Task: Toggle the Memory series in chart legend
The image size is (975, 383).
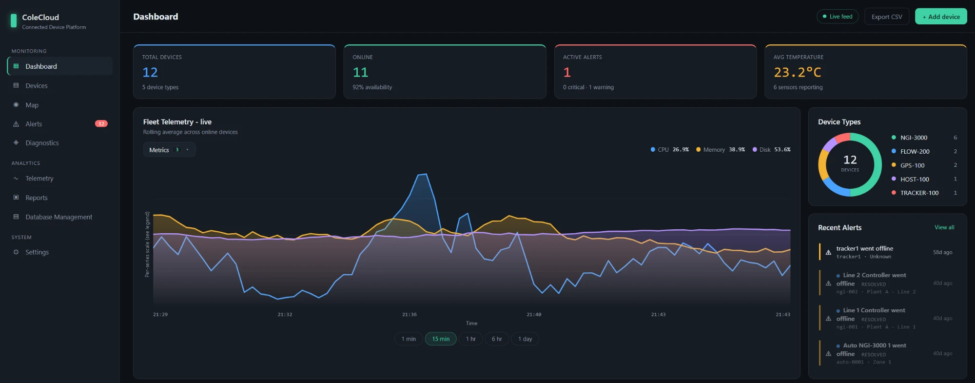Action: (x=721, y=150)
